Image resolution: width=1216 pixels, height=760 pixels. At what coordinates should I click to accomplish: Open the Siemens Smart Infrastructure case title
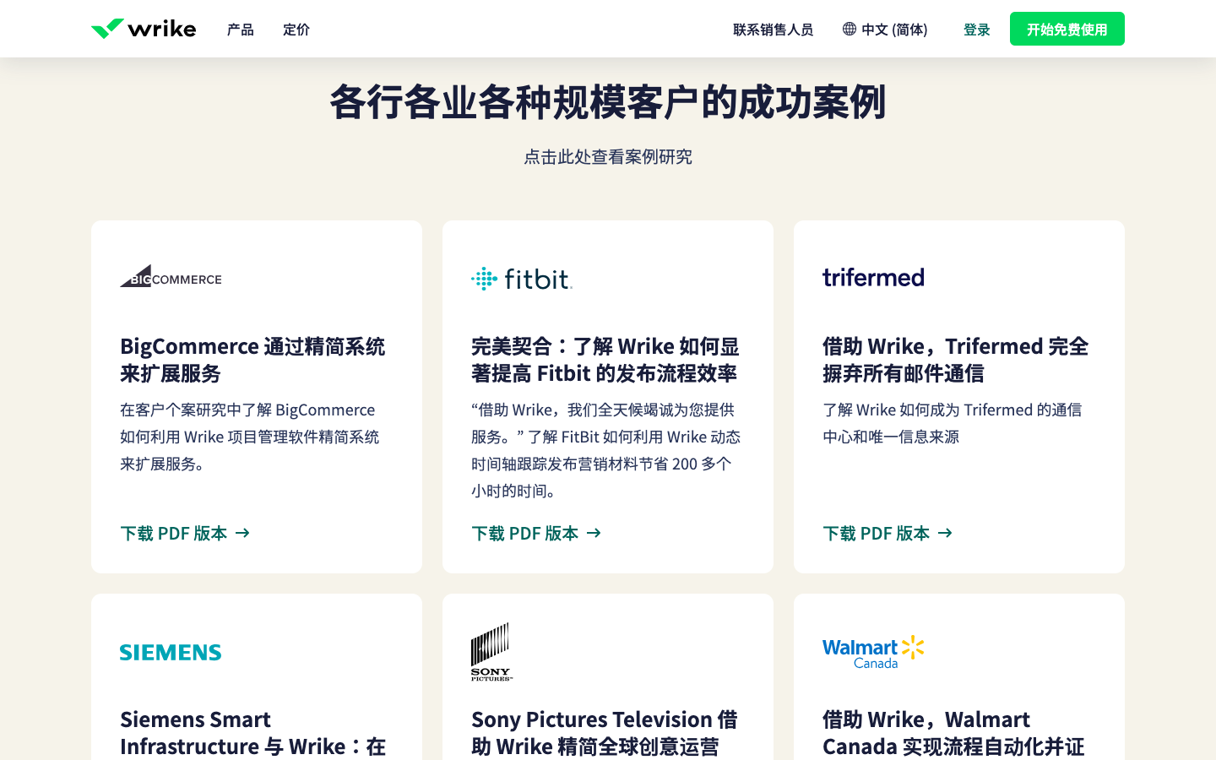point(252,733)
